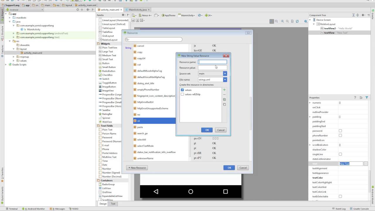375x211 pixels.
Task: Select activity_main.xml in project tree
Action: coord(33,53)
